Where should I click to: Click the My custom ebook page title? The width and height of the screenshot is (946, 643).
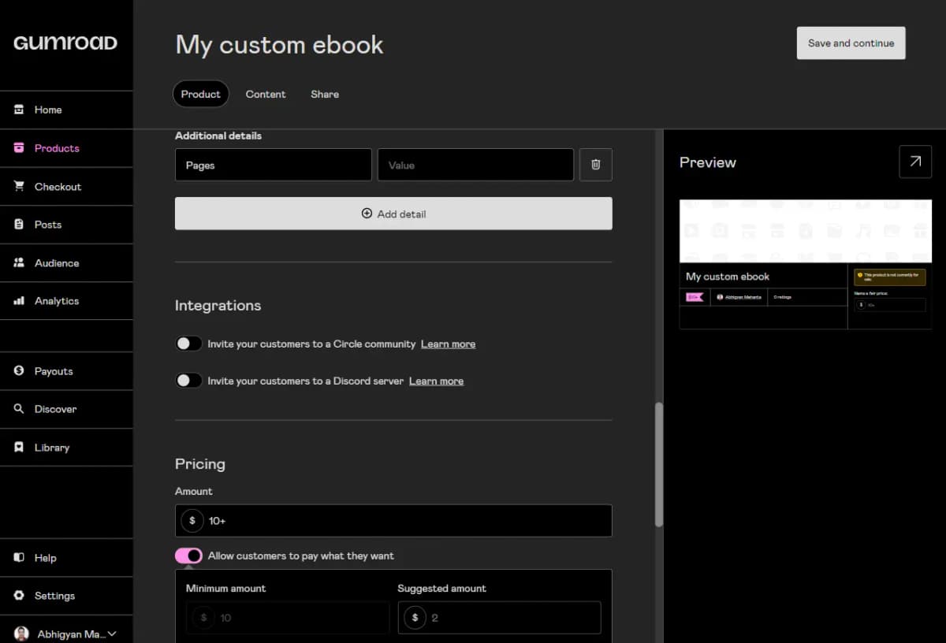(x=279, y=44)
